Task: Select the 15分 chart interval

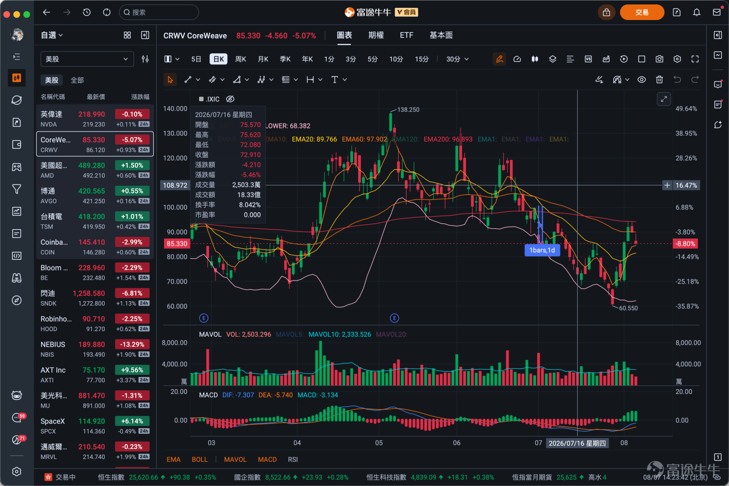Action: click(x=421, y=59)
